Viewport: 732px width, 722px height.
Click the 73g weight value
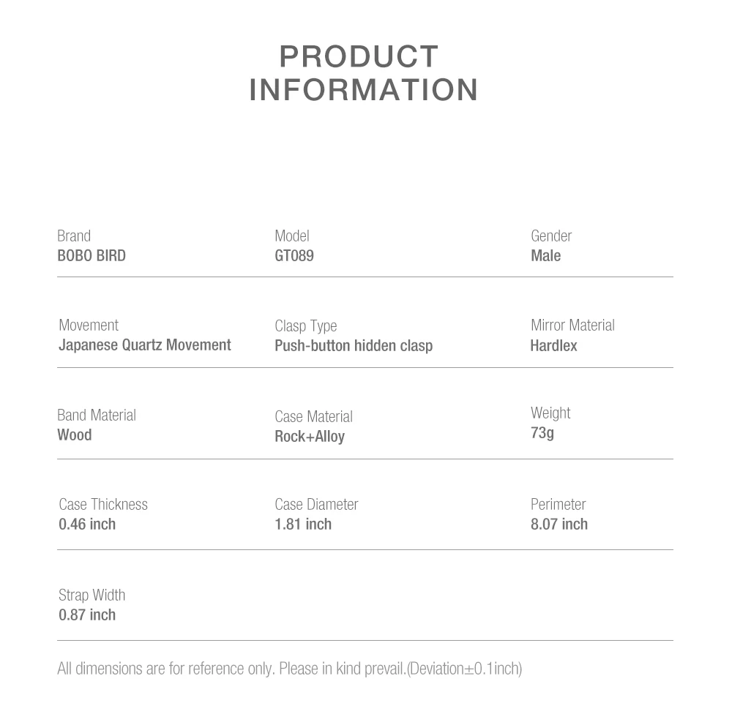click(x=542, y=433)
